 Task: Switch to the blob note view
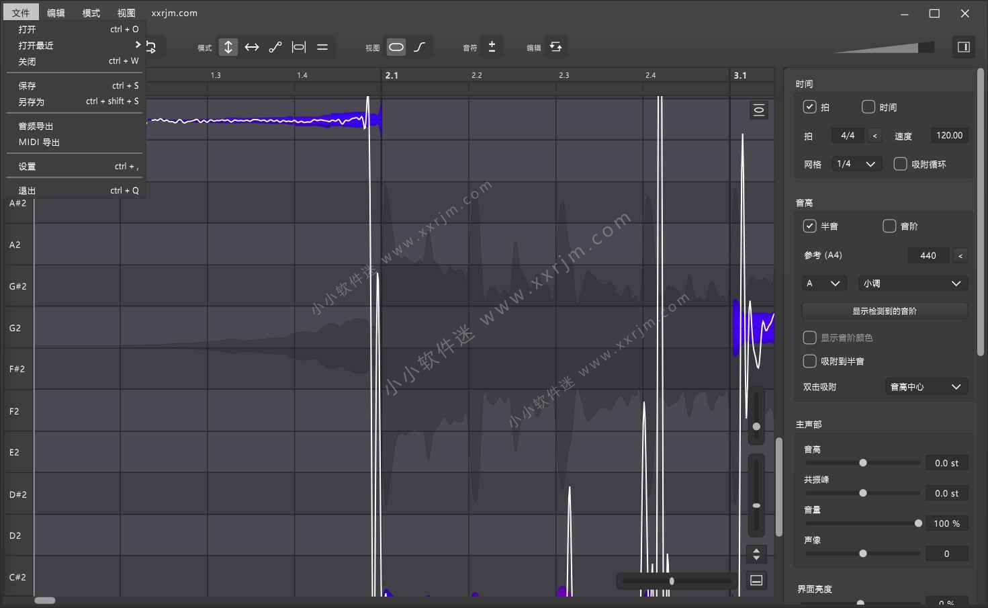pos(396,47)
